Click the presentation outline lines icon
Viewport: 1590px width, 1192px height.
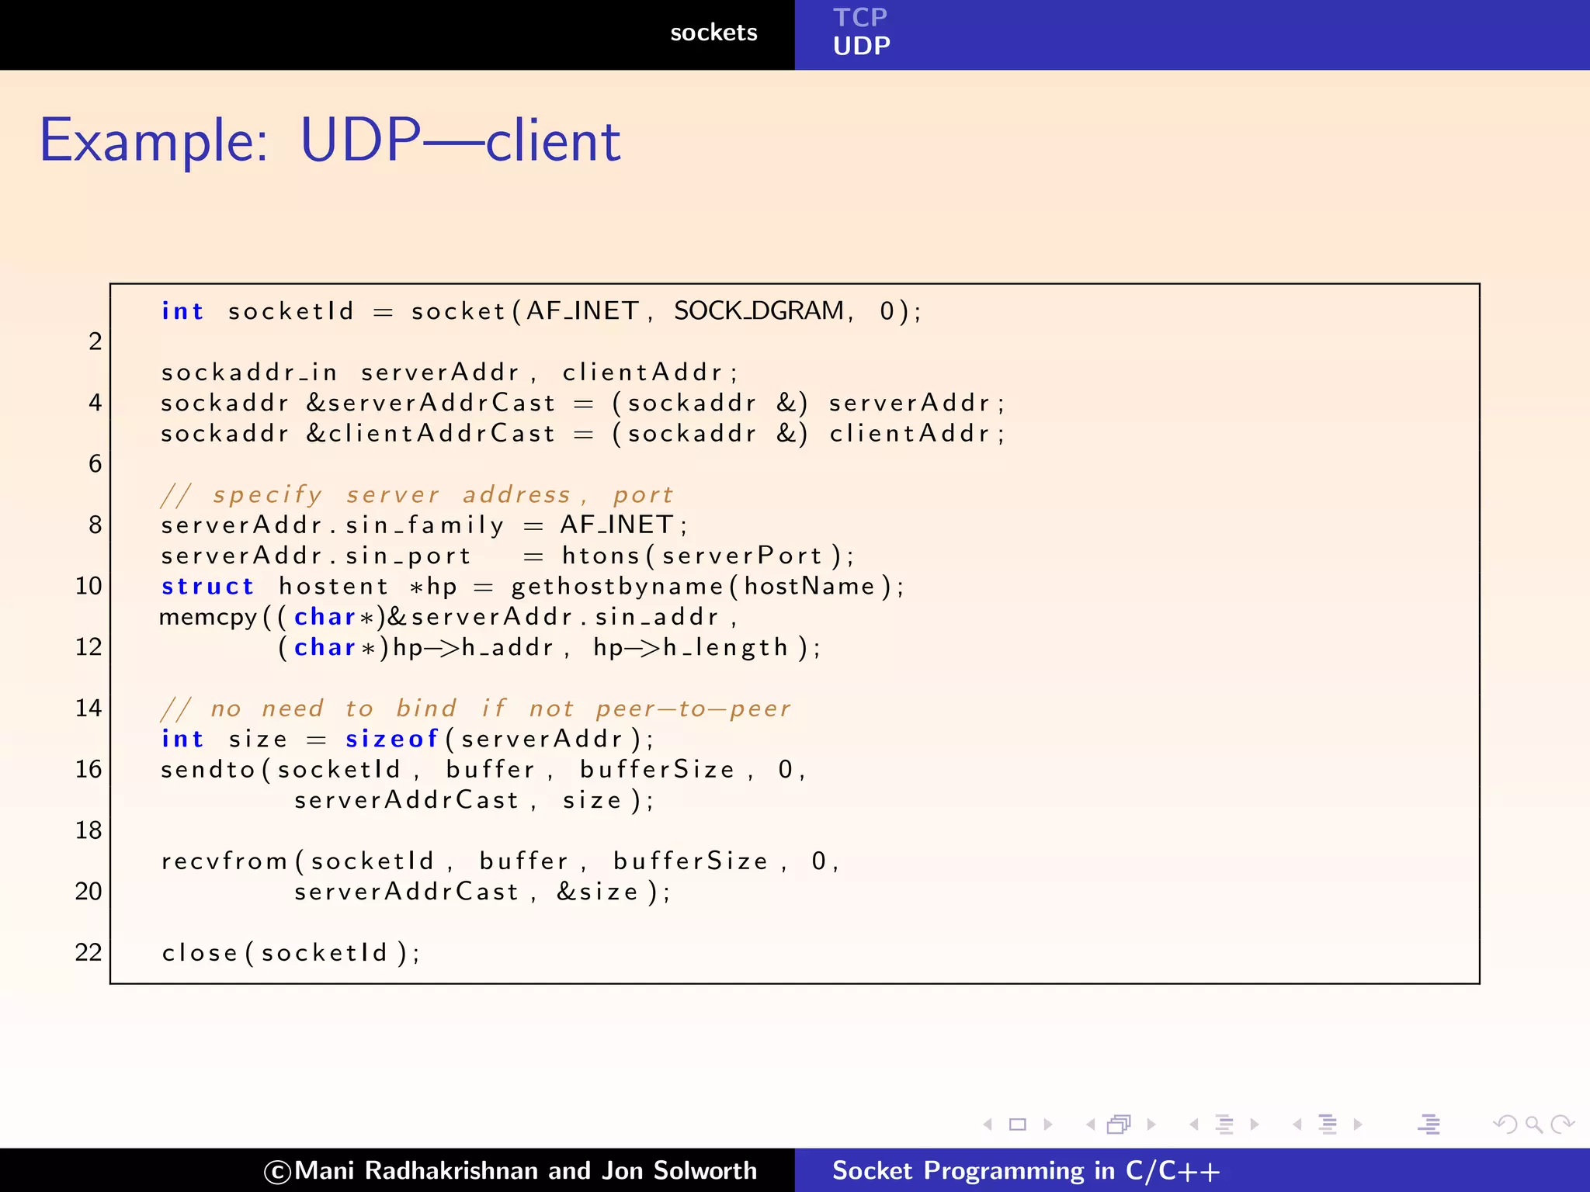click(x=1429, y=1124)
